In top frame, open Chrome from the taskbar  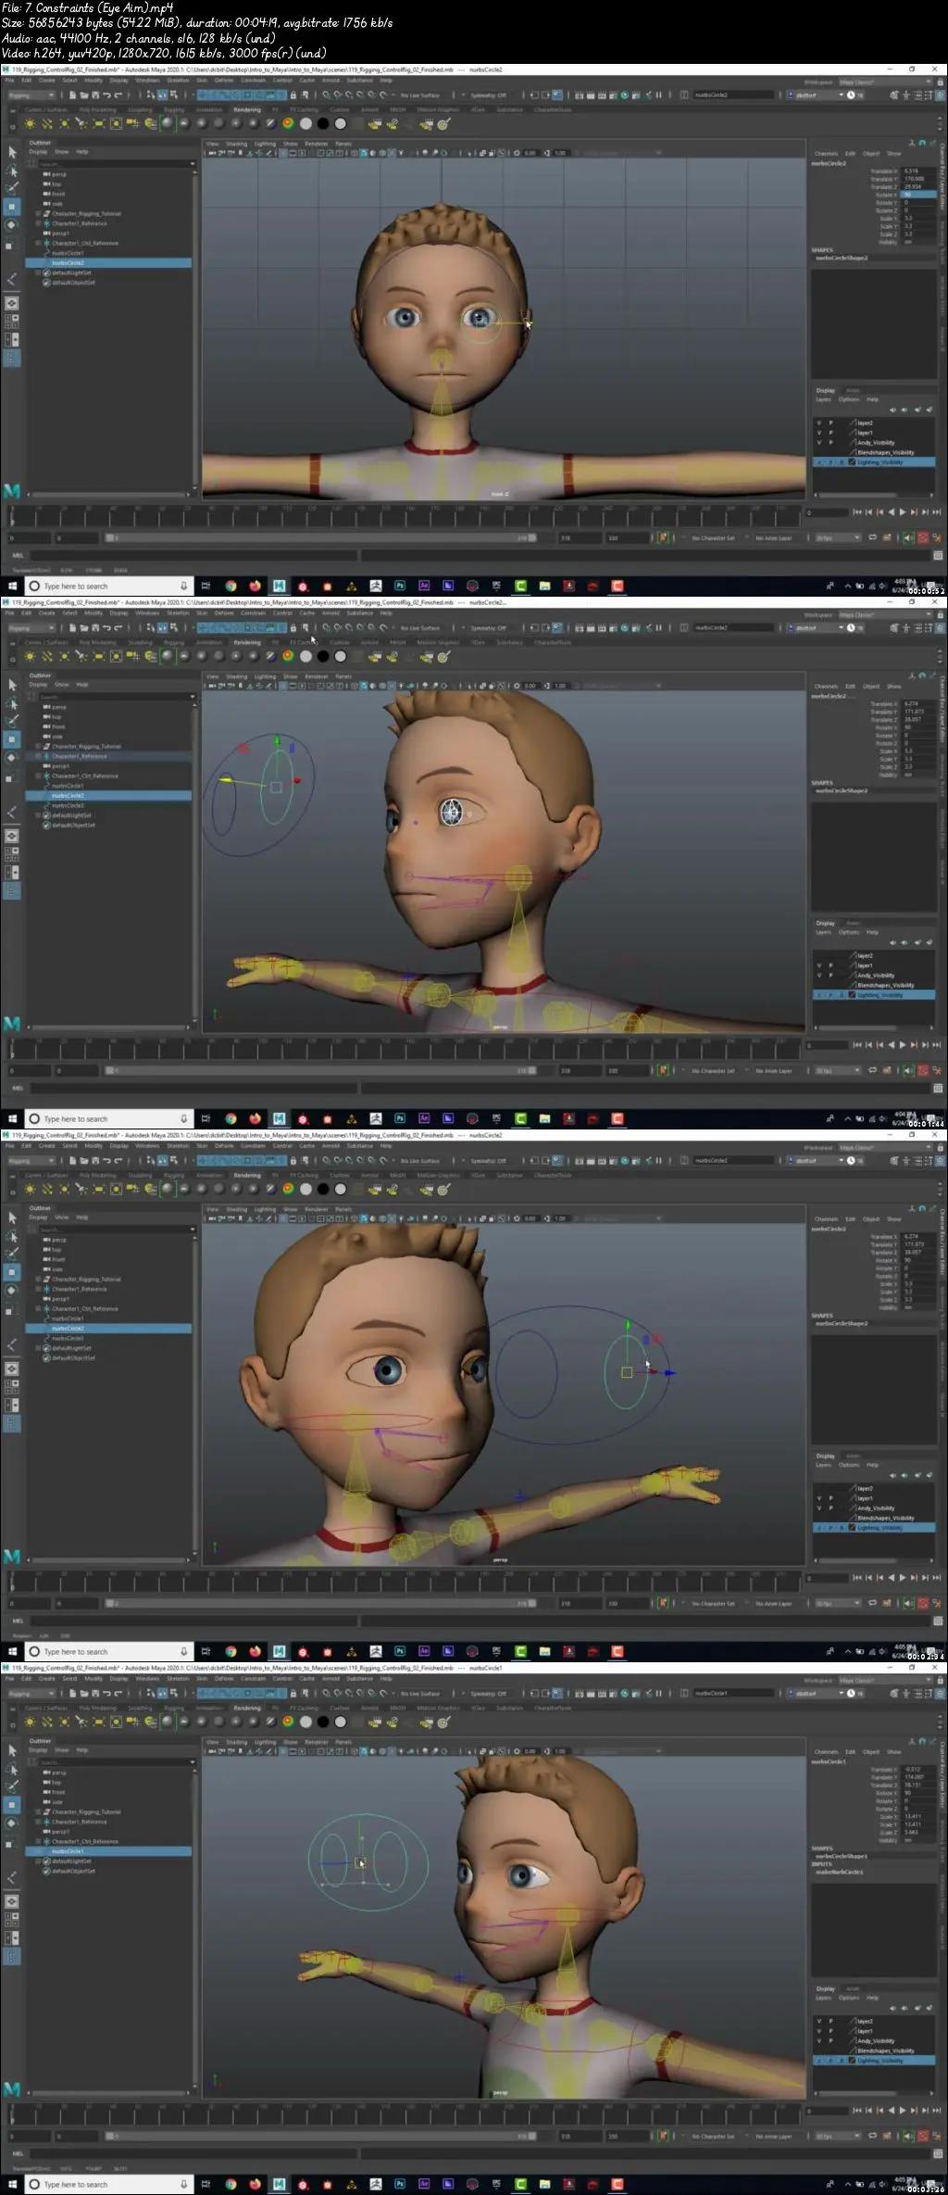point(231,586)
